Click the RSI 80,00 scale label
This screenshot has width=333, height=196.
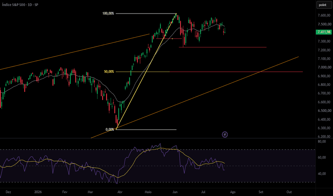pyautogui.click(x=322, y=141)
